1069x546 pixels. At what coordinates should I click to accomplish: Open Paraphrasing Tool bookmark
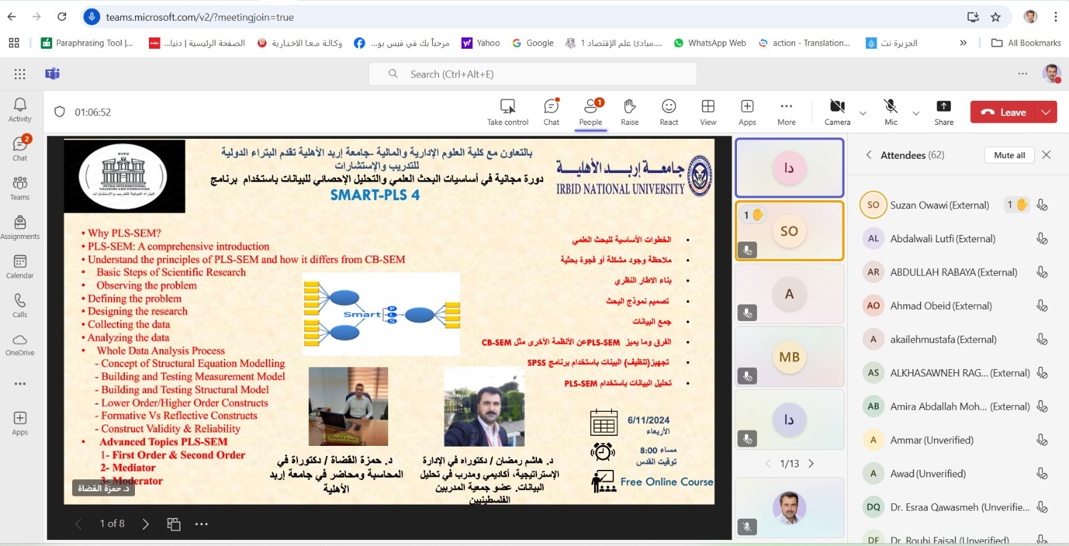click(x=87, y=43)
